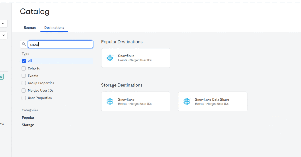Select the Snowflake card title in Storage Destinations
This screenshot has width=301, height=157.
pyautogui.click(x=126, y=99)
